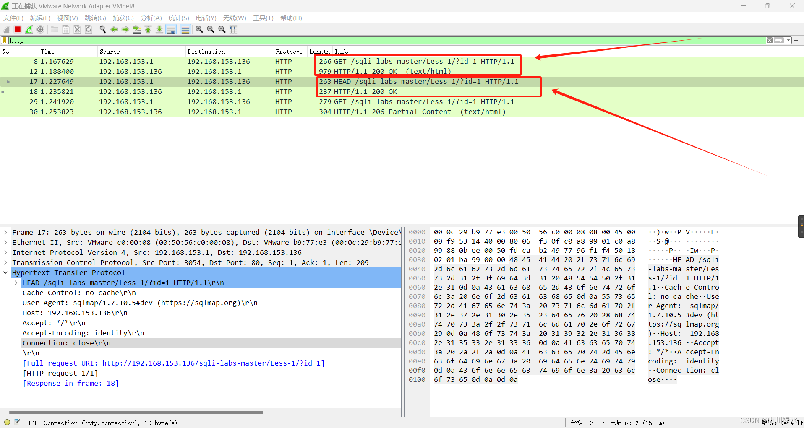804x428 pixels.
Task: Apply the display filter arrow button
Action: click(x=779, y=40)
